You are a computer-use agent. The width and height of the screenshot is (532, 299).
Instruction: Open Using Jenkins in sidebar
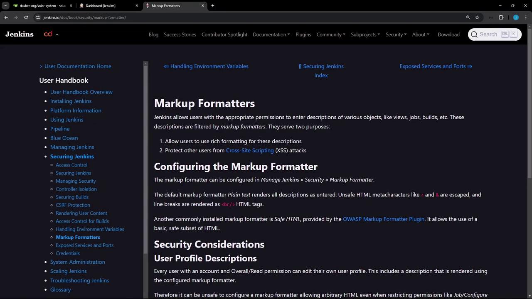[x=66, y=120]
